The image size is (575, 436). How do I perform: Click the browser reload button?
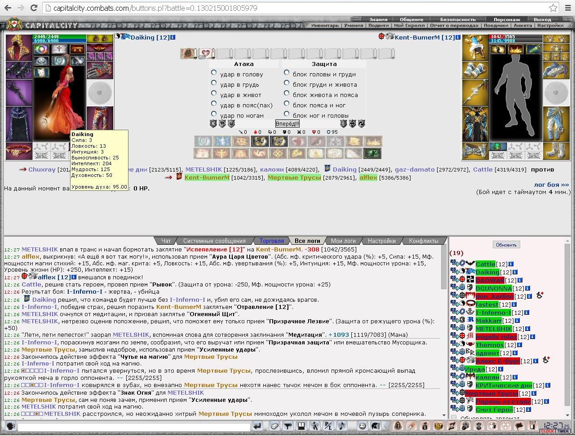click(34, 8)
